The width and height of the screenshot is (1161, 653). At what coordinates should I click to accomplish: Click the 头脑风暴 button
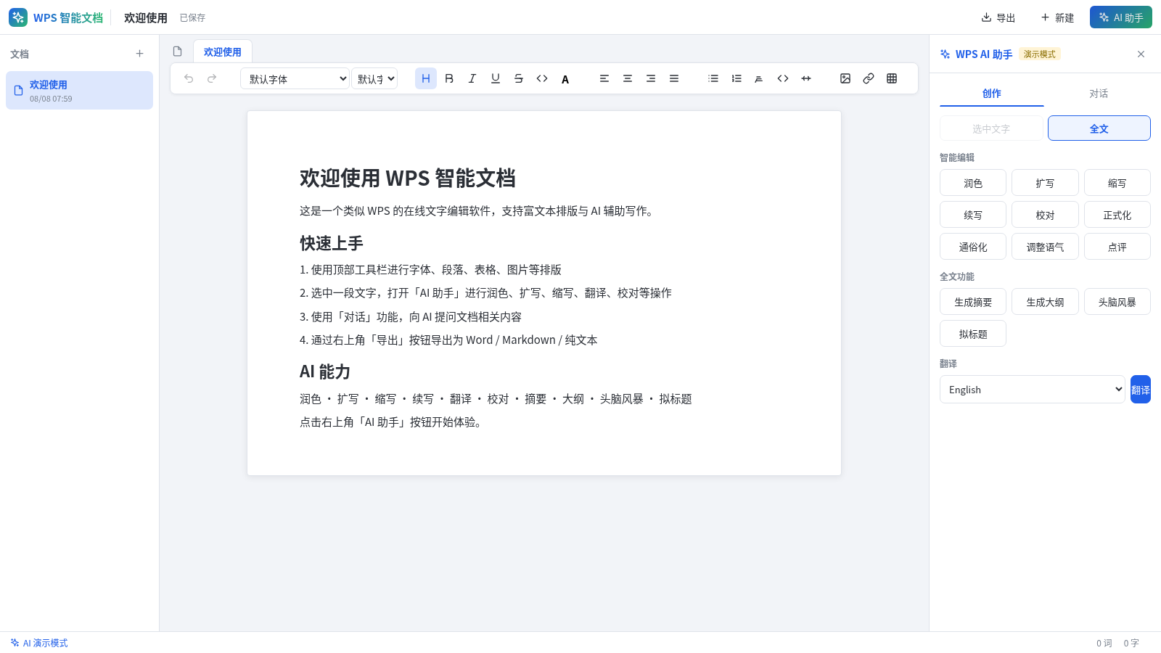pos(1117,302)
